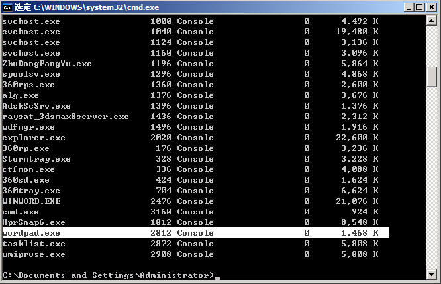441x284 pixels.
Task: Click the ZhuDongFangYu.exe process name
Action: pyautogui.click(x=47, y=64)
